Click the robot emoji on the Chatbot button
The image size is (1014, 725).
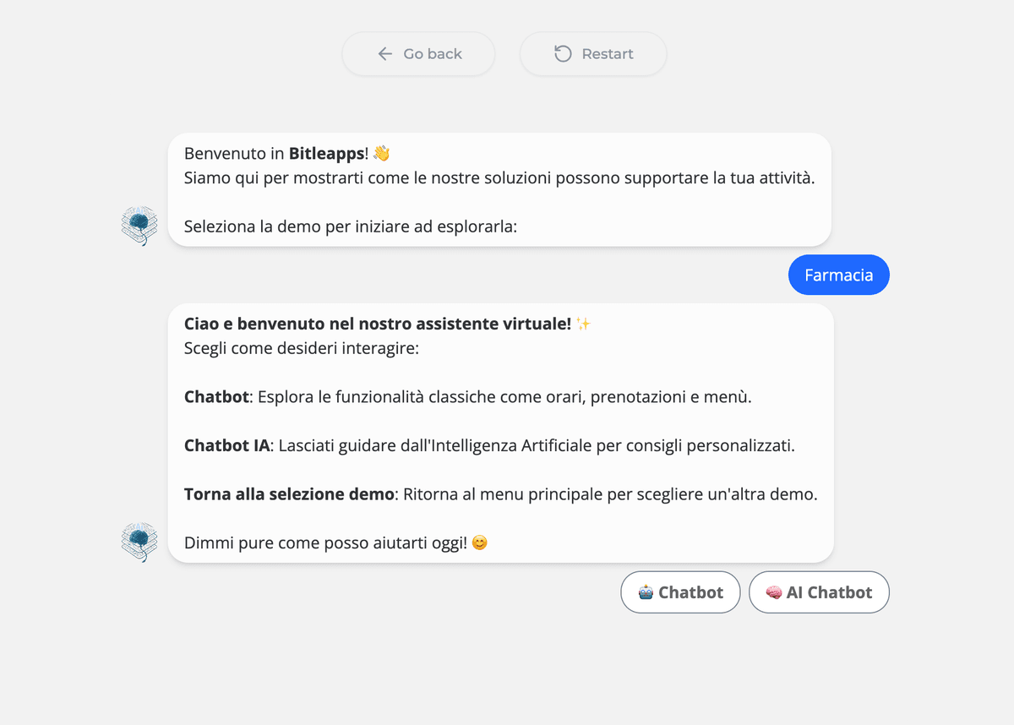coord(646,592)
